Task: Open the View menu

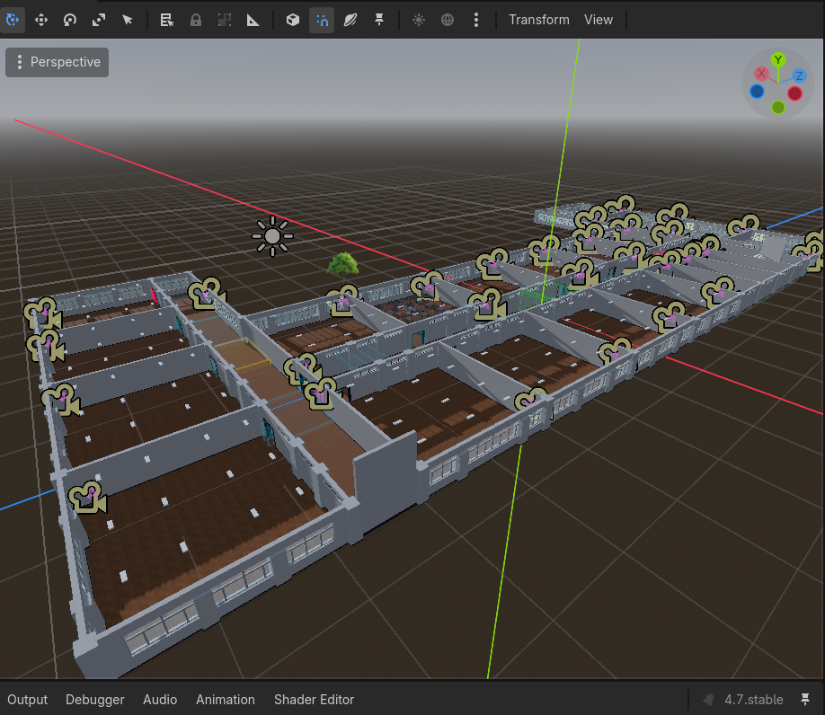Action: click(599, 20)
